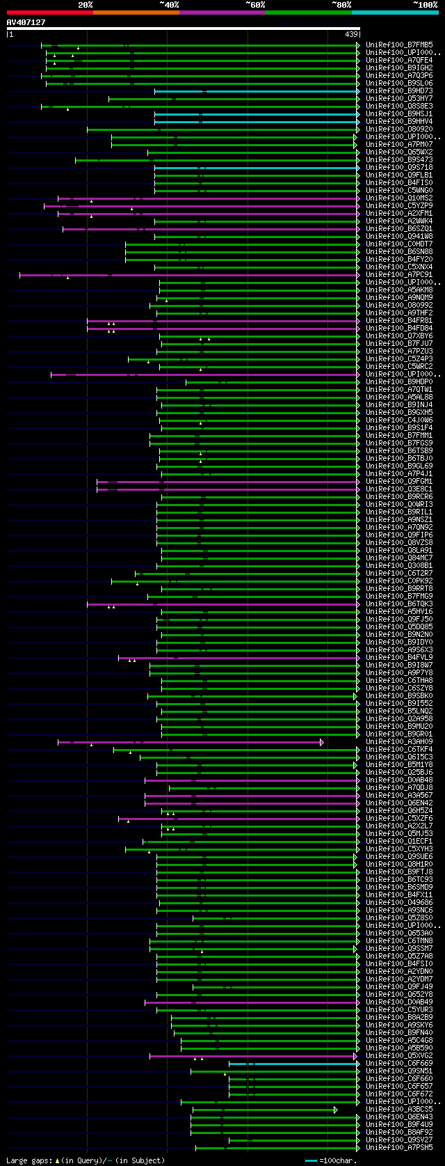Click the cyan alignment bar for UniRef100_Q9S718
Image resolution: width=445 pixels, height=1166 pixels.
point(257,168)
